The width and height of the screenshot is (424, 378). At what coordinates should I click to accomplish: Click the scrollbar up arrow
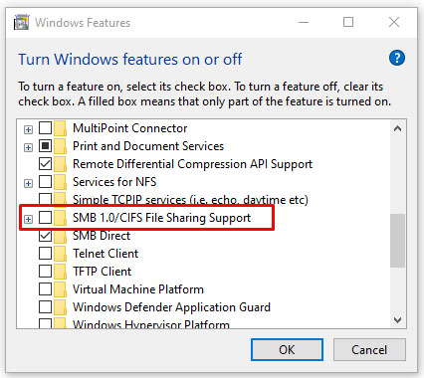tap(397, 128)
